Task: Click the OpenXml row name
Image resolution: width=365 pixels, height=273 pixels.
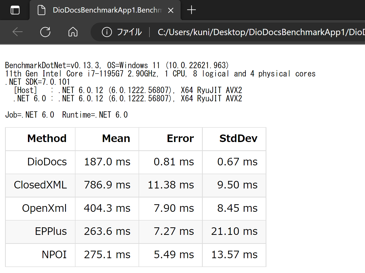Action: point(44,208)
